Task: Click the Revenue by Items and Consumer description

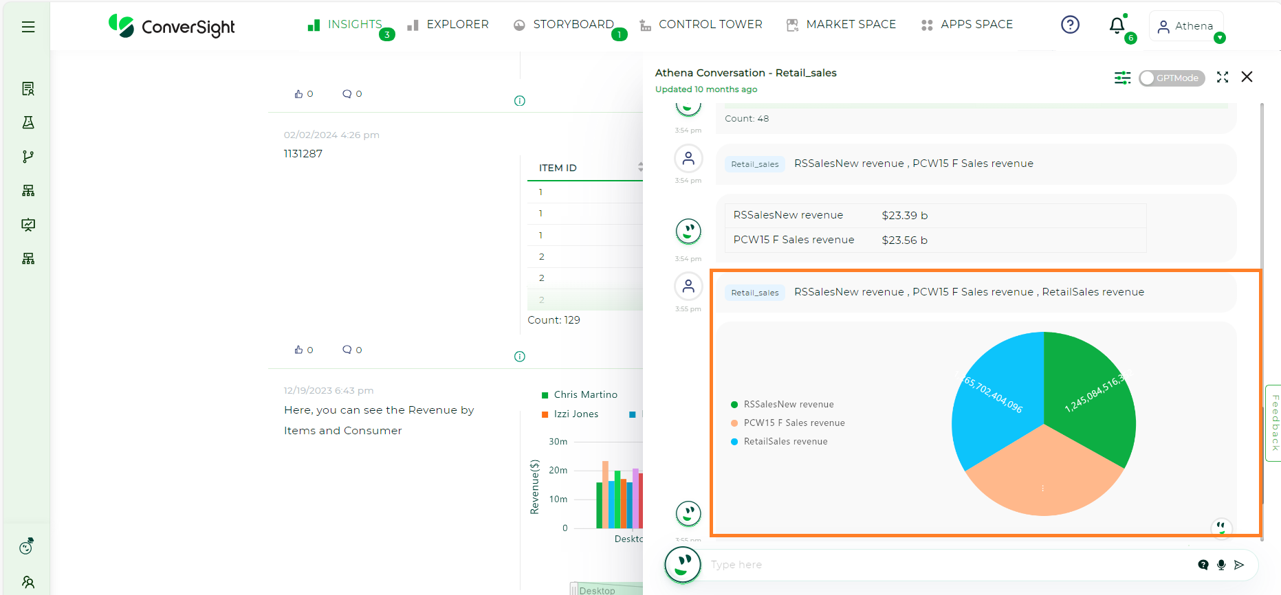Action: (x=379, y=420)
